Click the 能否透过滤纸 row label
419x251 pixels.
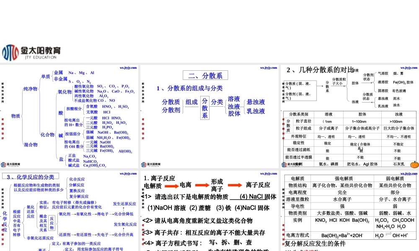[298, 150]
